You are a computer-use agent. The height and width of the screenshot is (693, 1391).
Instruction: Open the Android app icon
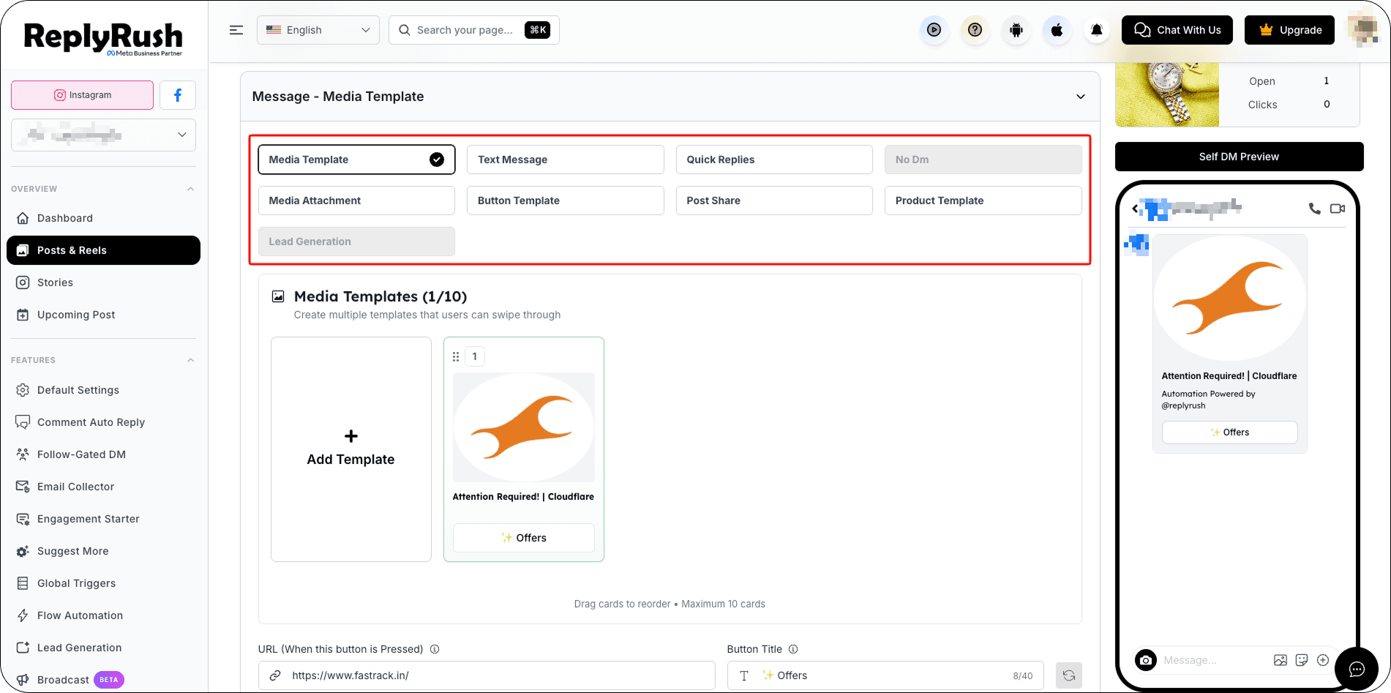click(x=1016, y=30)
